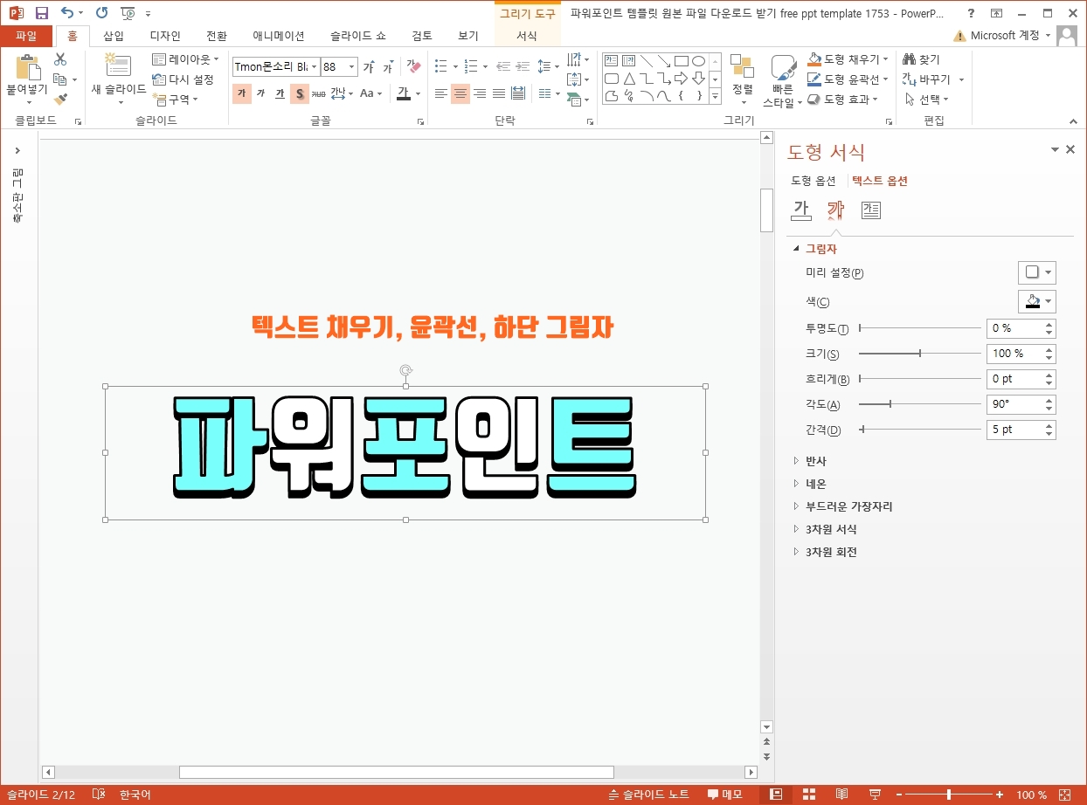Select the Isosceles Triangle shape

click(x=629, y=79)
